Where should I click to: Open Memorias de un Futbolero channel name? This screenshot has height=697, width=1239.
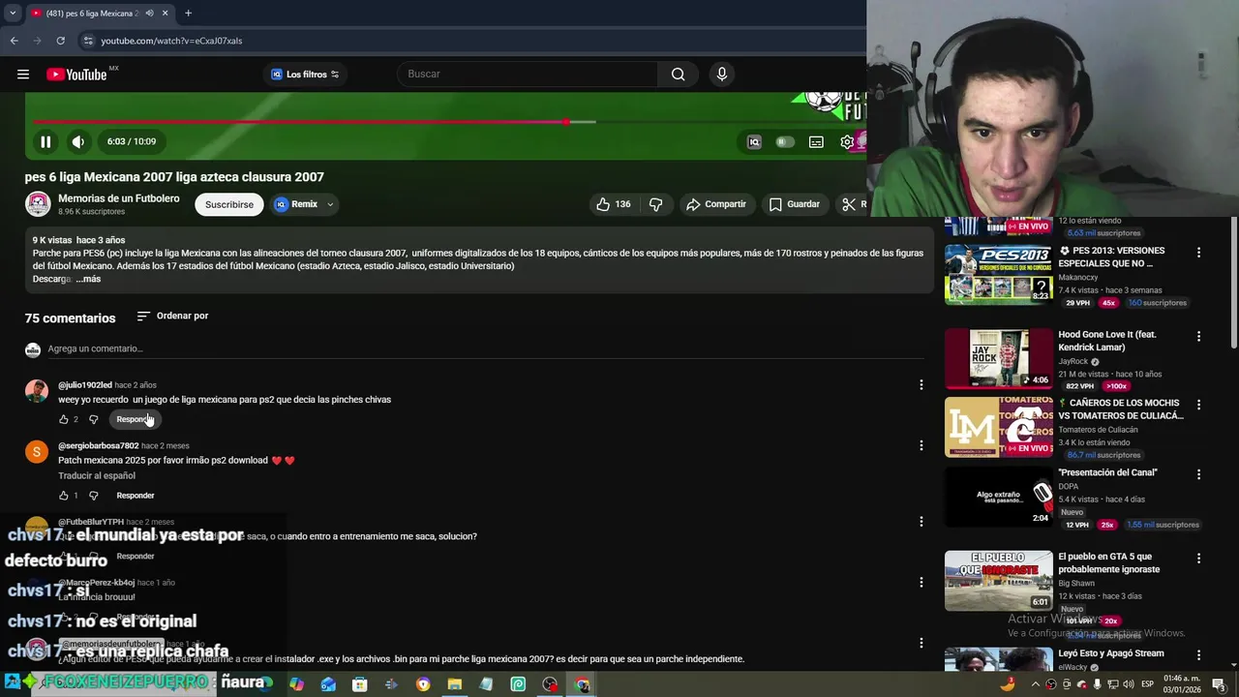pos(118,198)
